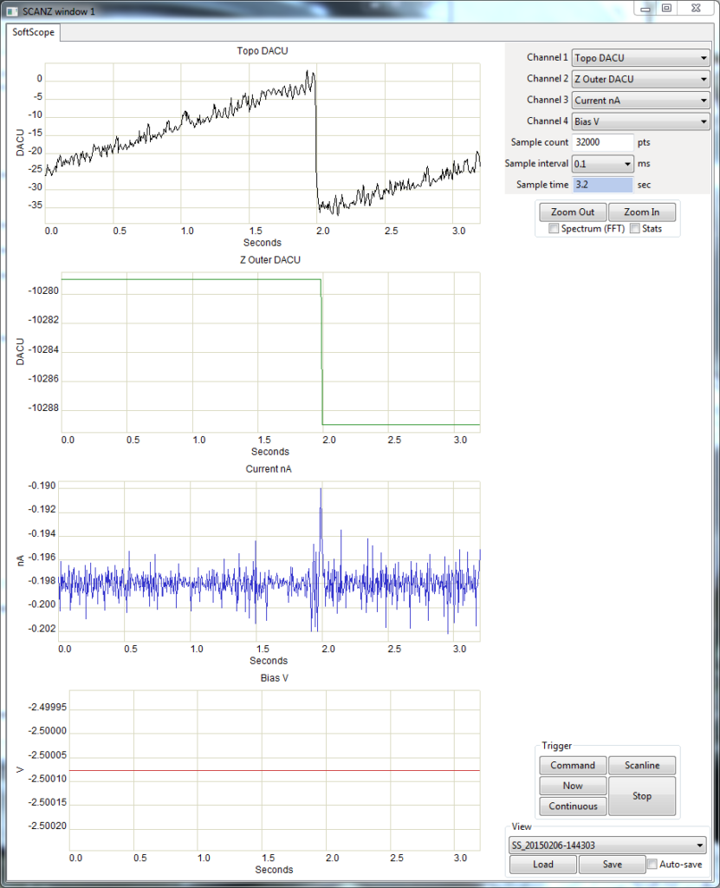Expand the Sample interval dropdown

click(602, 164)
